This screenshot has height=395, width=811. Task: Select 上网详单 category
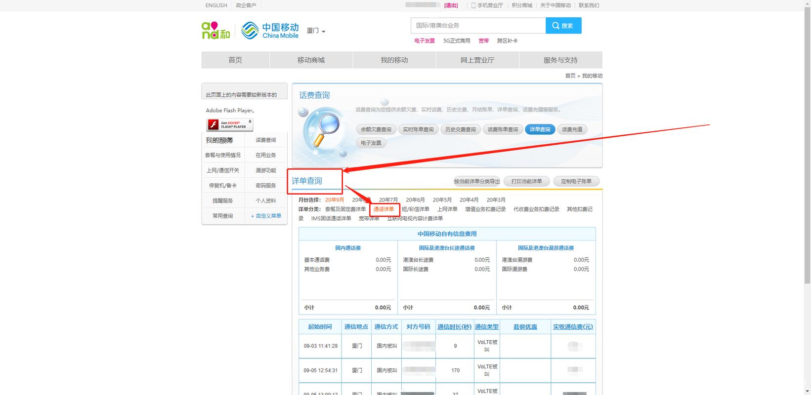(x=447, y=209)
